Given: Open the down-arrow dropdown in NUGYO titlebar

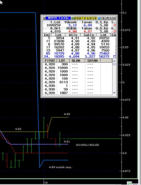Looking at the screenshot, I should [x=110, y=18].
